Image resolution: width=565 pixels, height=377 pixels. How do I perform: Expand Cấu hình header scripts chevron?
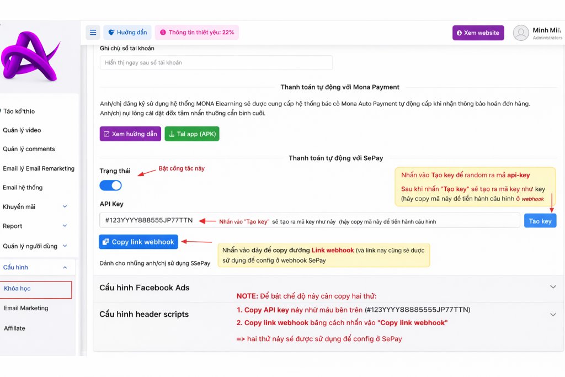point(553,314)
